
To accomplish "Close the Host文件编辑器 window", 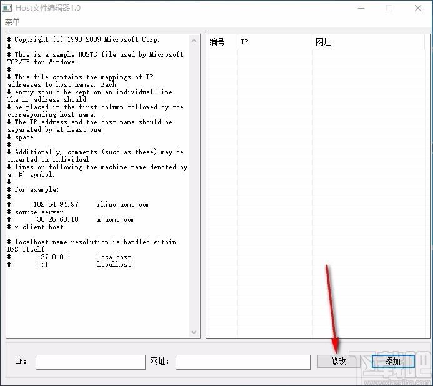I will coord(418,8).
